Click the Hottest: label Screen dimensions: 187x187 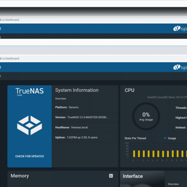coord(181,128)
